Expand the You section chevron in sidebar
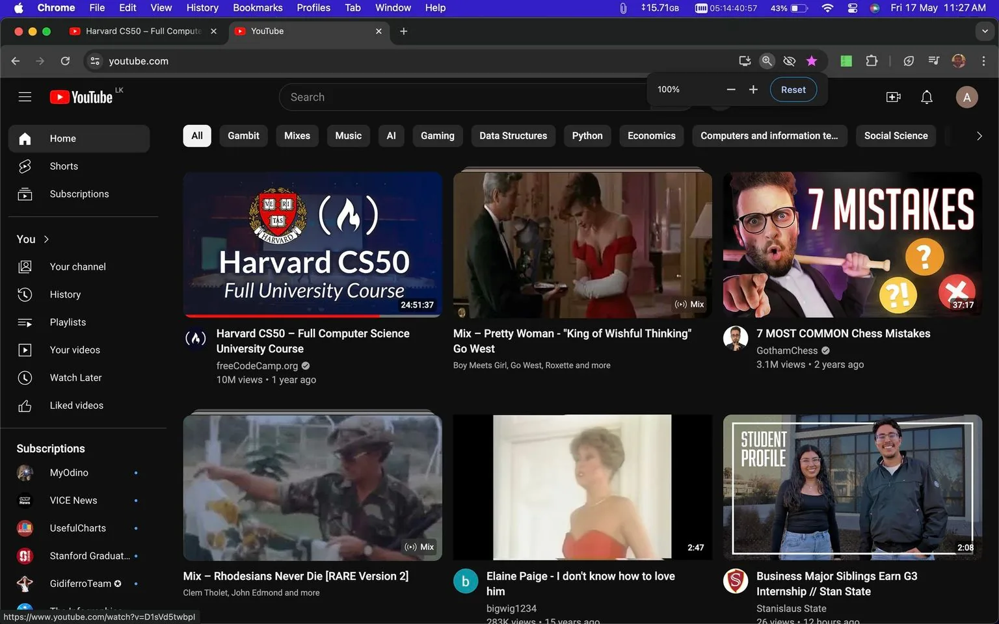999x624 pixels. pyautogui.click(x=46, y=239)
